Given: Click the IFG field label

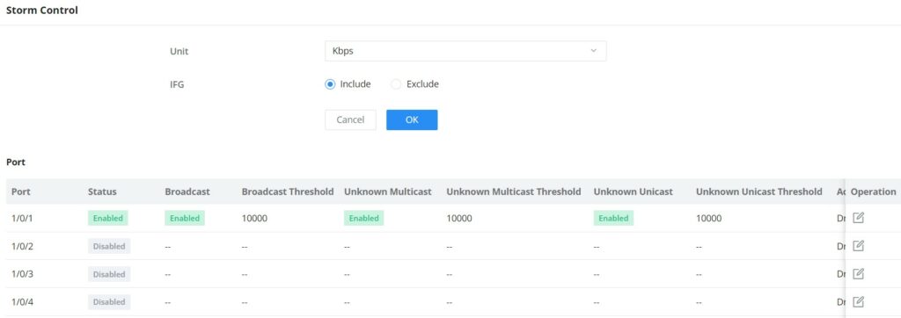Looking at the screenshot, I should [x=177, y=84].
